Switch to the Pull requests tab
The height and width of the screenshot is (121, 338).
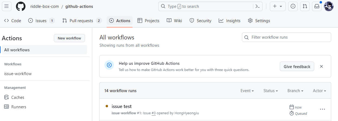[82, 21]
